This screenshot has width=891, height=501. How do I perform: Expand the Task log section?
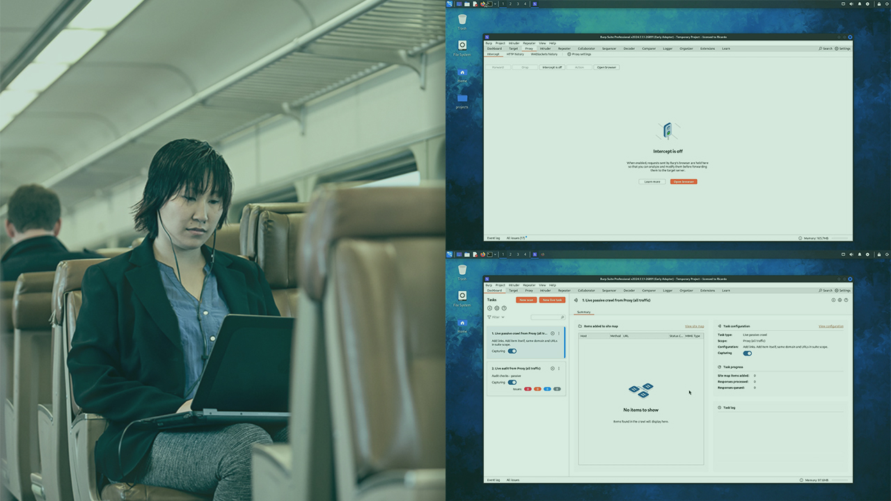pos(730,408)
